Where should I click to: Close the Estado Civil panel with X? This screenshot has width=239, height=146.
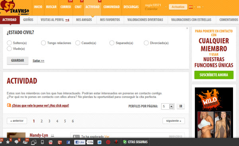pos(187,28)
